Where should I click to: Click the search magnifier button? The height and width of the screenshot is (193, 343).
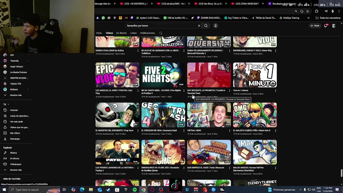tap(206, 26)
